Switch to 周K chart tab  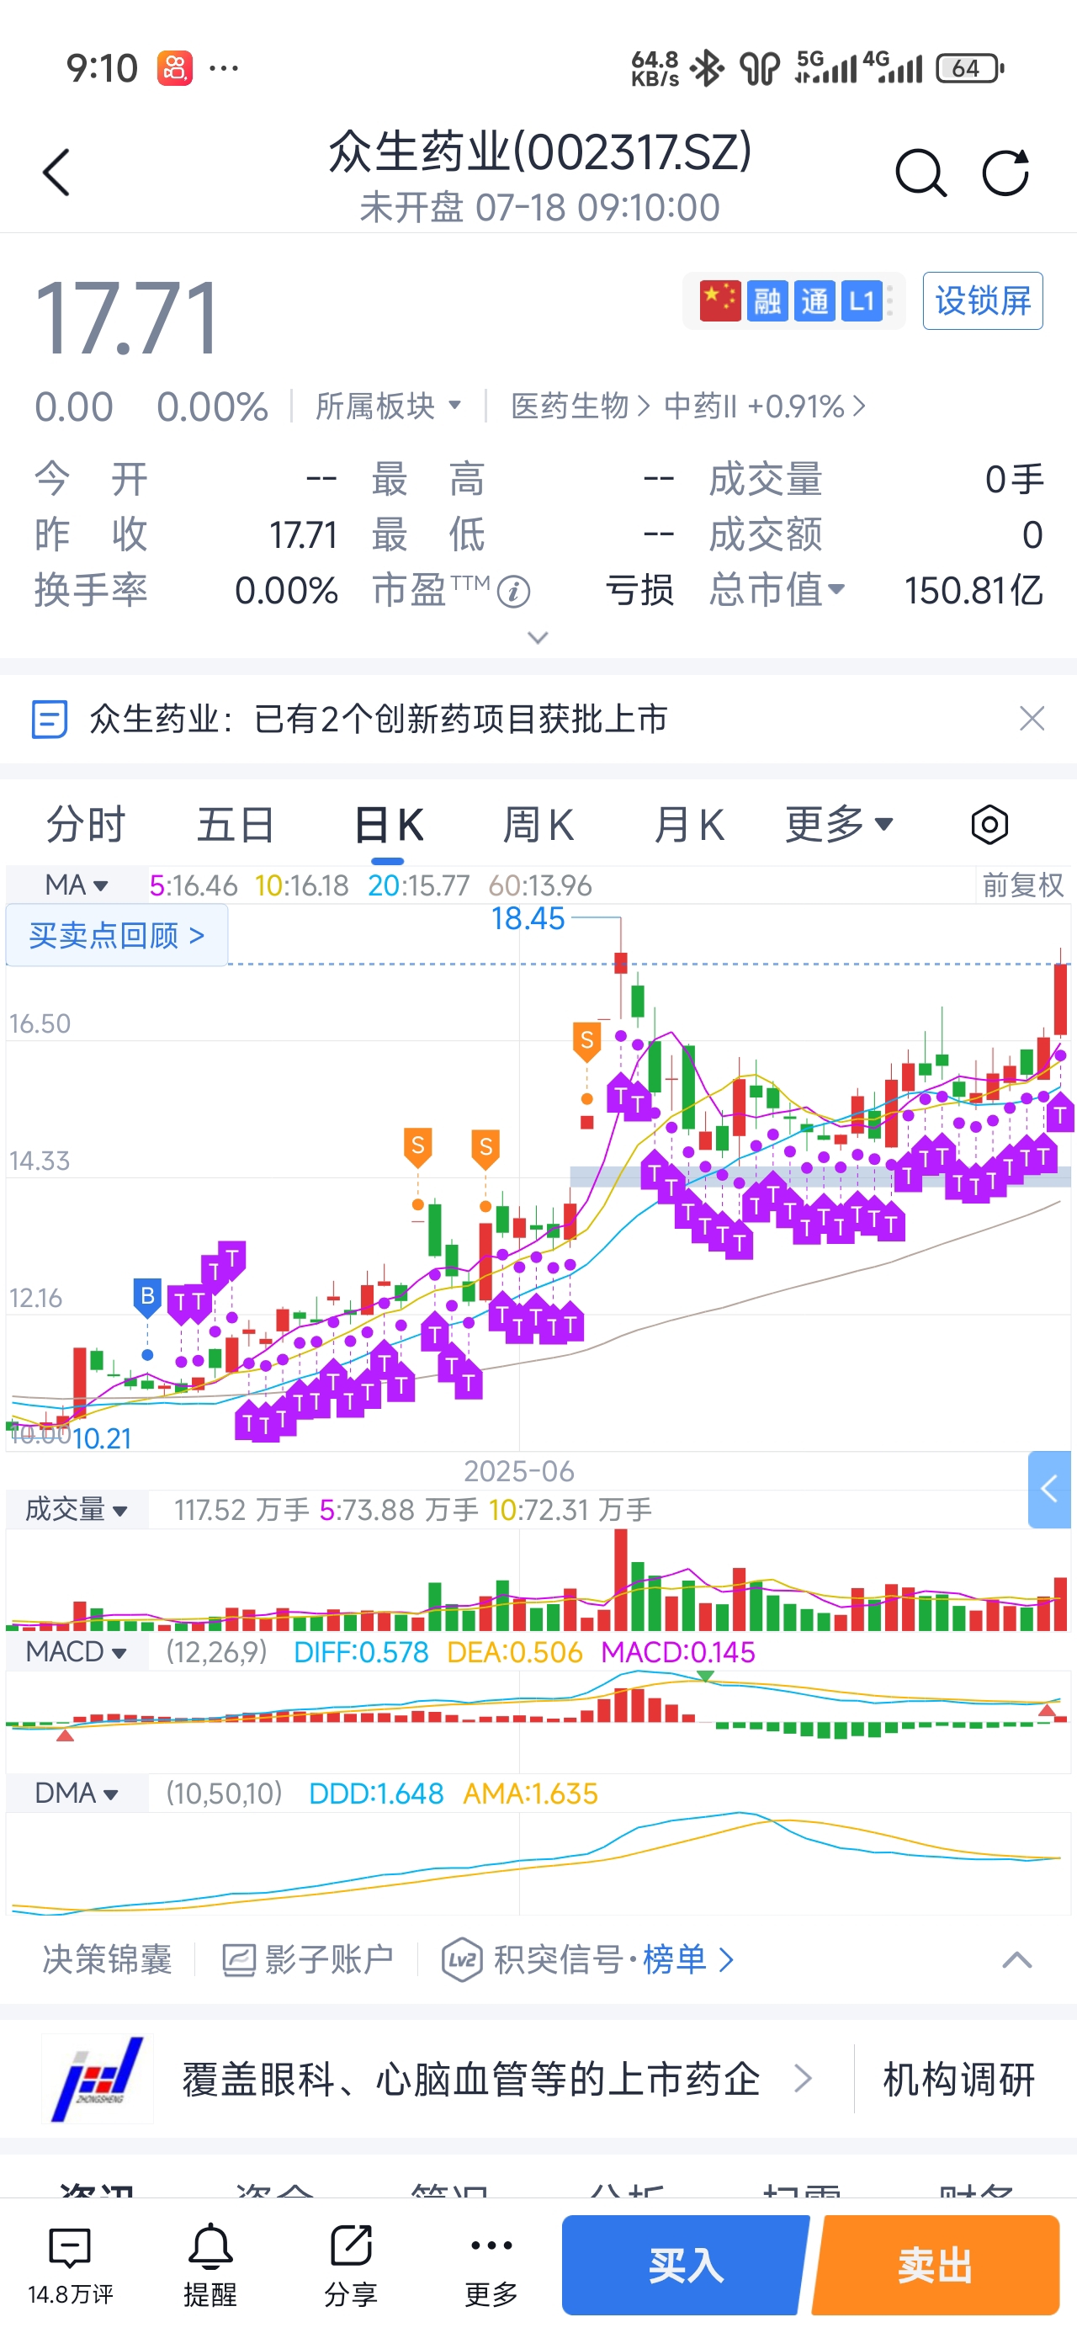click(x=538, y=825)
